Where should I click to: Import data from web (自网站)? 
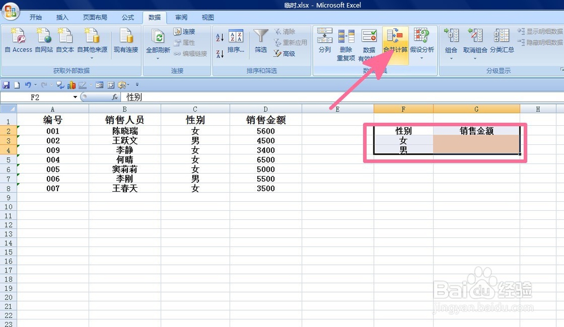click(x=44, y=40)
